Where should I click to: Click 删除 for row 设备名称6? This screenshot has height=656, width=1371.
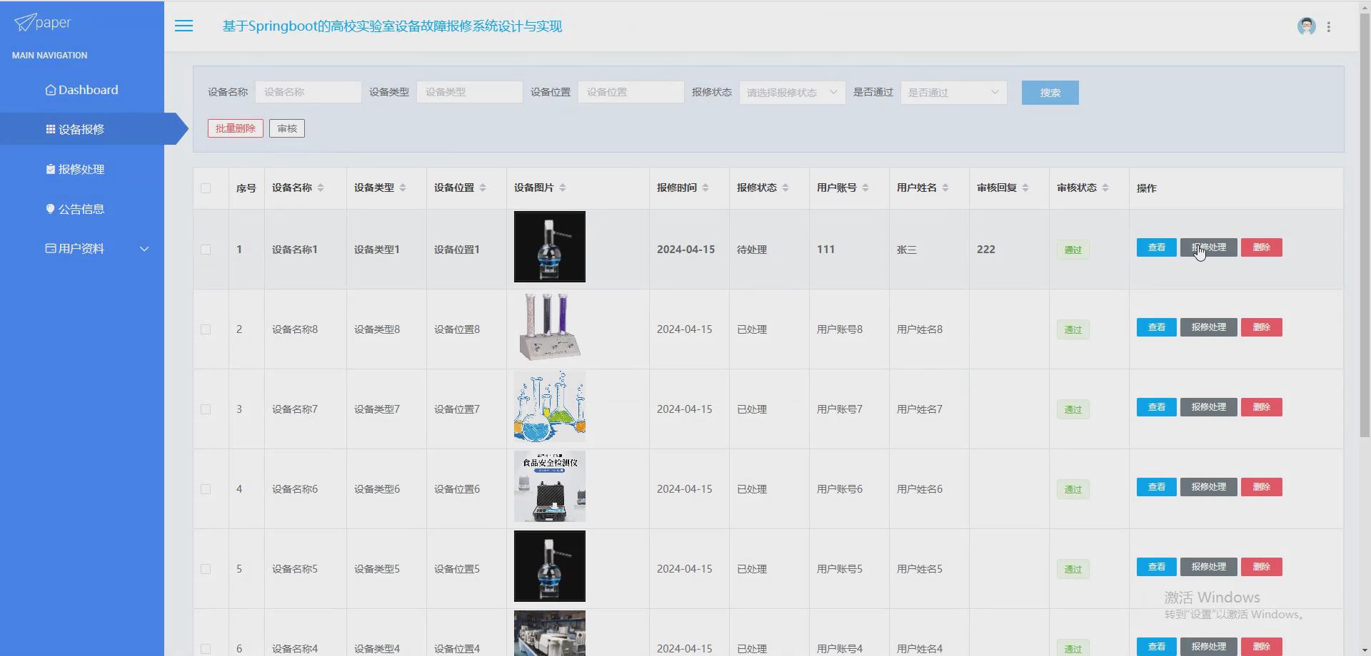pyautogui.click(x=1262, y=487)
